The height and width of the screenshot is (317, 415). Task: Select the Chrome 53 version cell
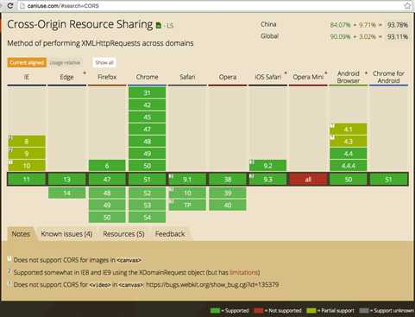(147, 205)
